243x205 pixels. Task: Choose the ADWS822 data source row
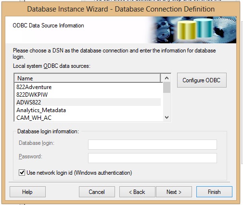pos(88,102)
